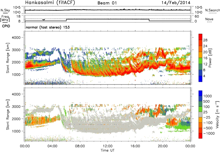Pick the grey segment of the velocity colorbar

200,114
